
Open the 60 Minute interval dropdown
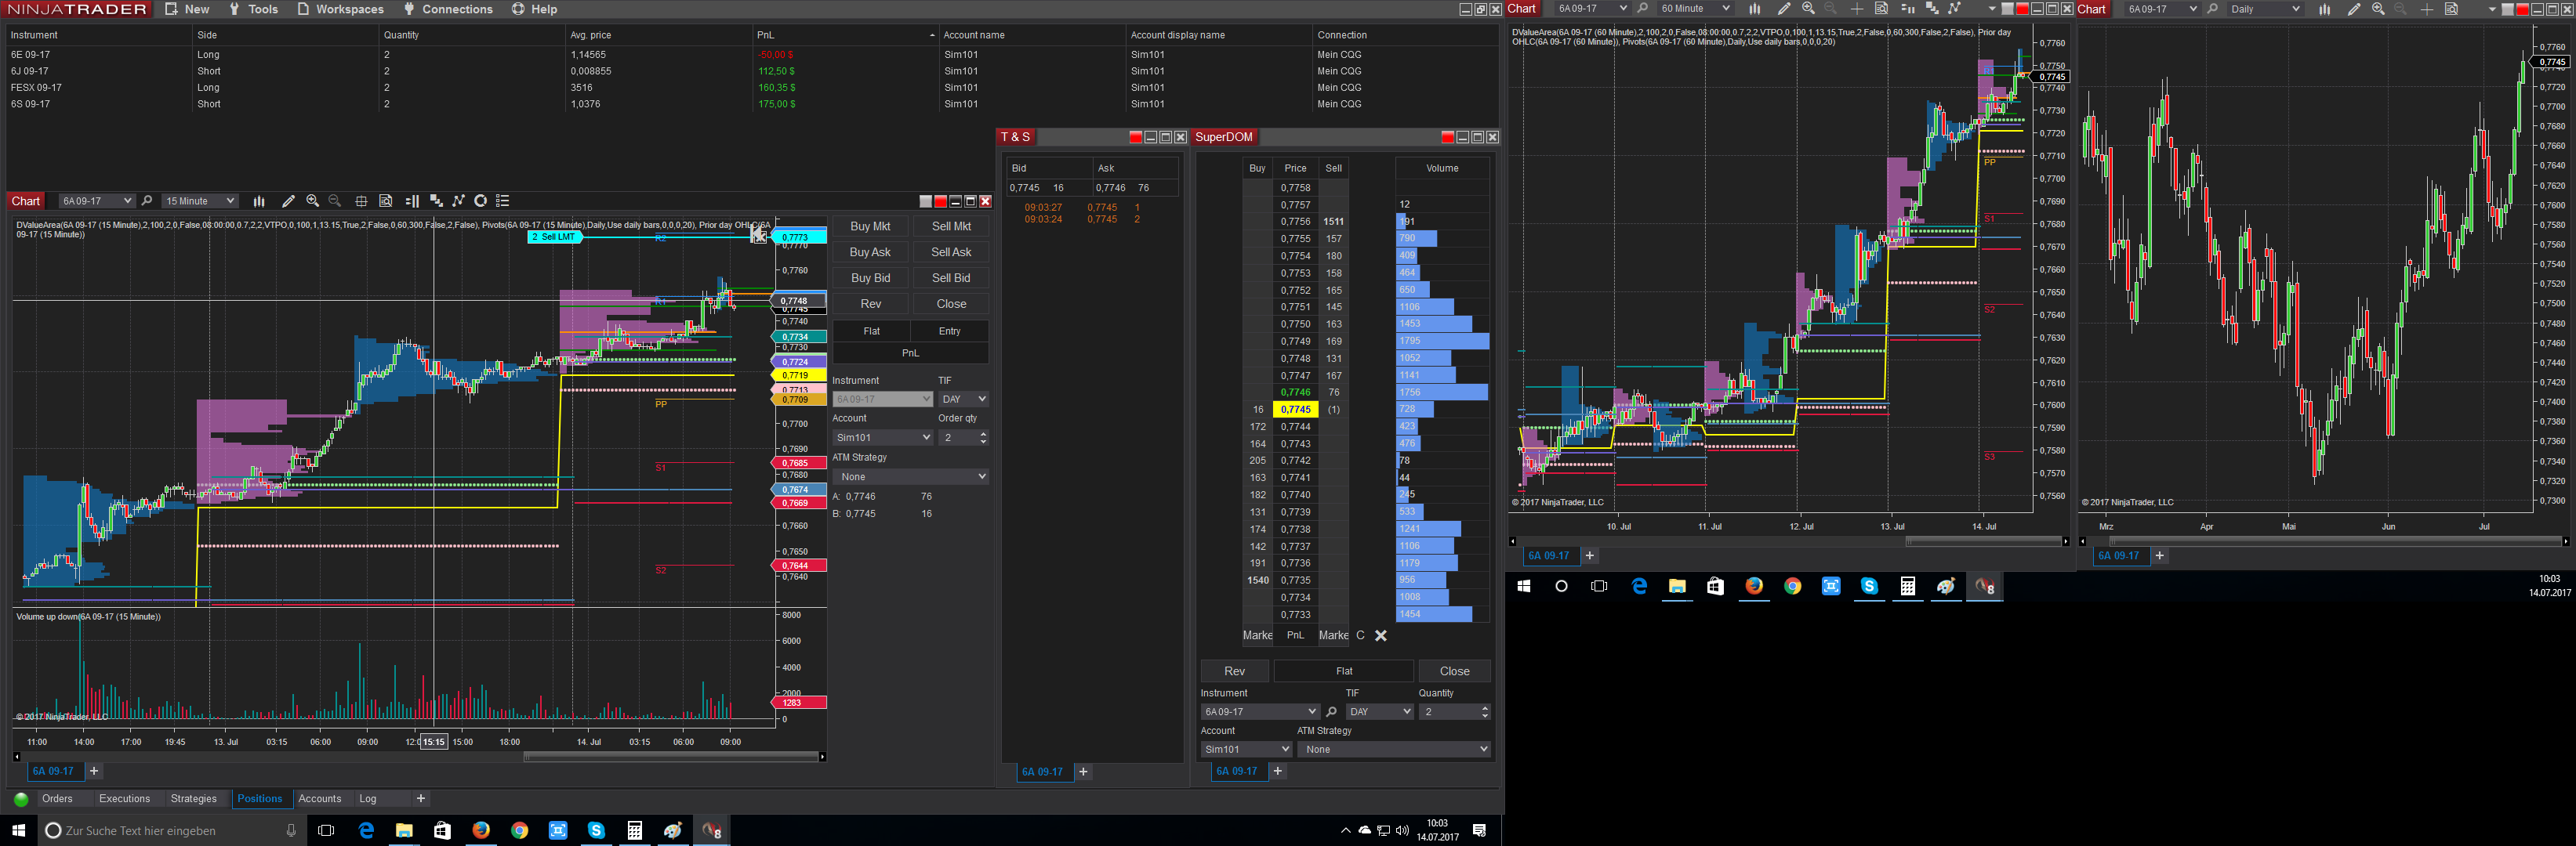pyautogui.click(x=1694, y=9)
